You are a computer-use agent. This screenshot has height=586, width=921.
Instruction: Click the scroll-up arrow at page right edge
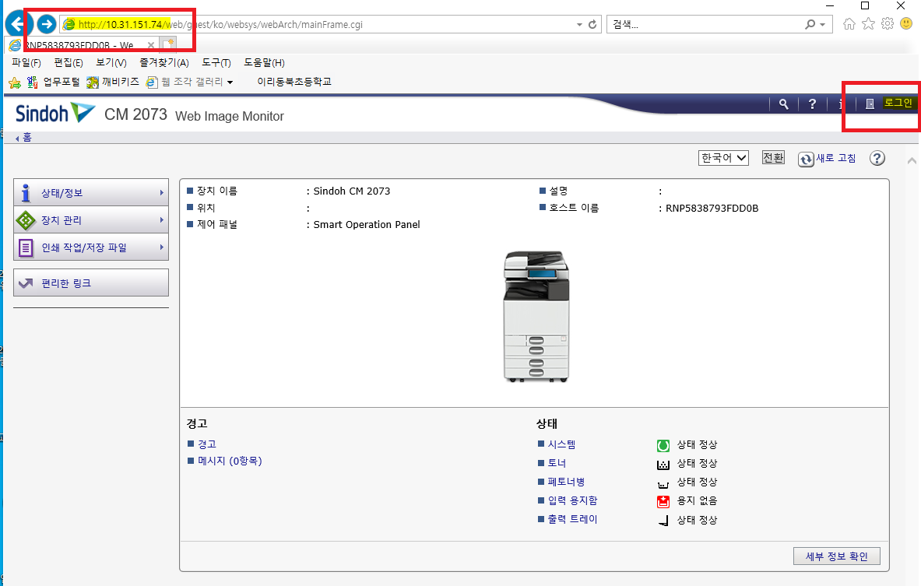click(x=912, y=160)
